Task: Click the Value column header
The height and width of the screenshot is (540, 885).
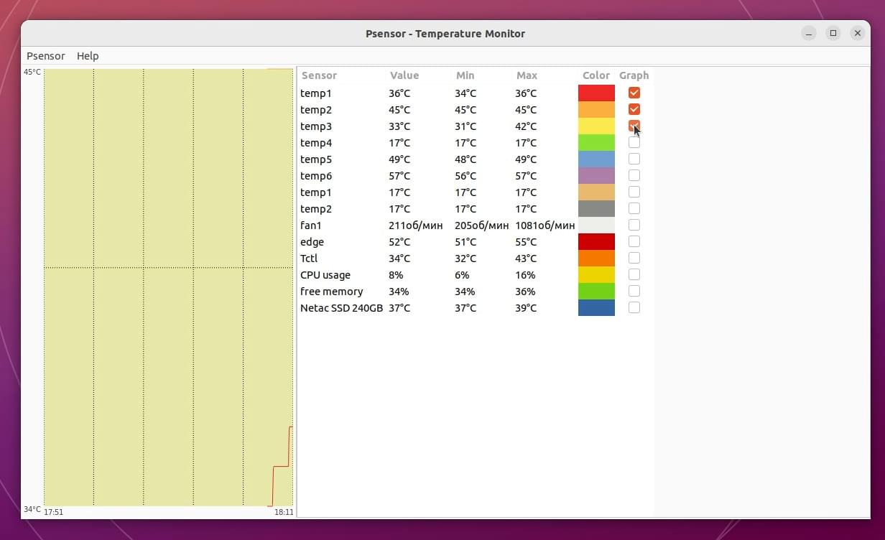Action: [404, 75]
